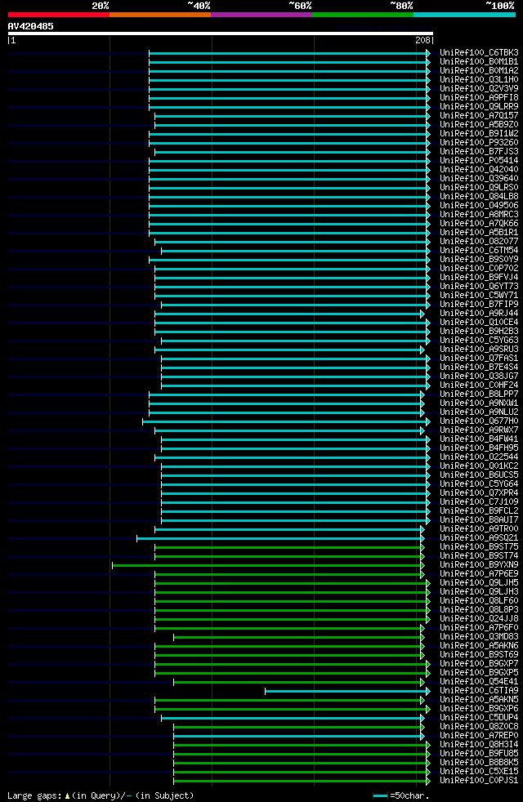Click the arrowhead ending the UniRef100_A9RJ44 bar
523x802 pixels.
click(422, 314)
